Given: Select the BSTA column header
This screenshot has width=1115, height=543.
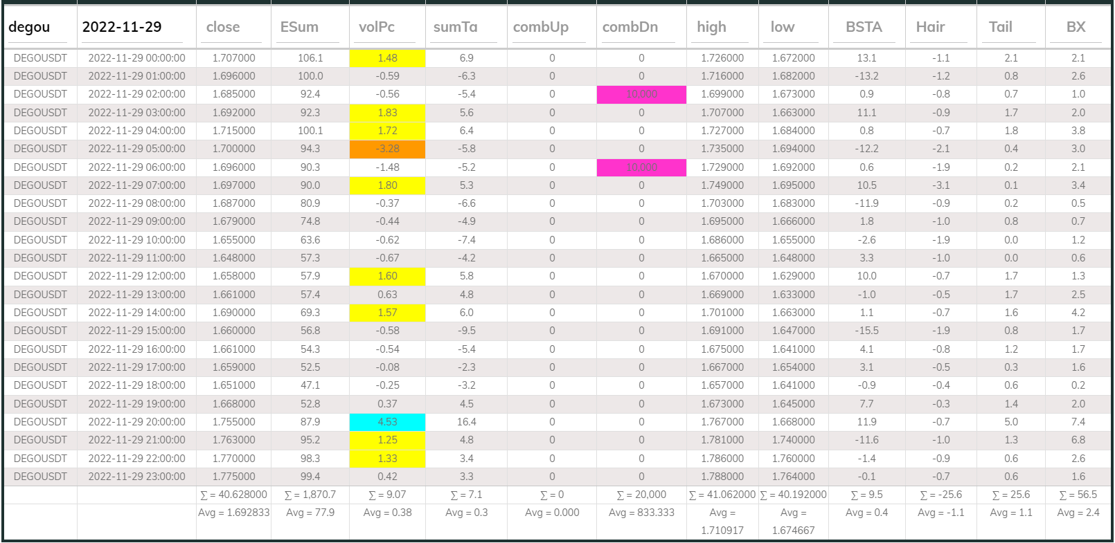Looking at the screenshot, I should pos(864,27).
